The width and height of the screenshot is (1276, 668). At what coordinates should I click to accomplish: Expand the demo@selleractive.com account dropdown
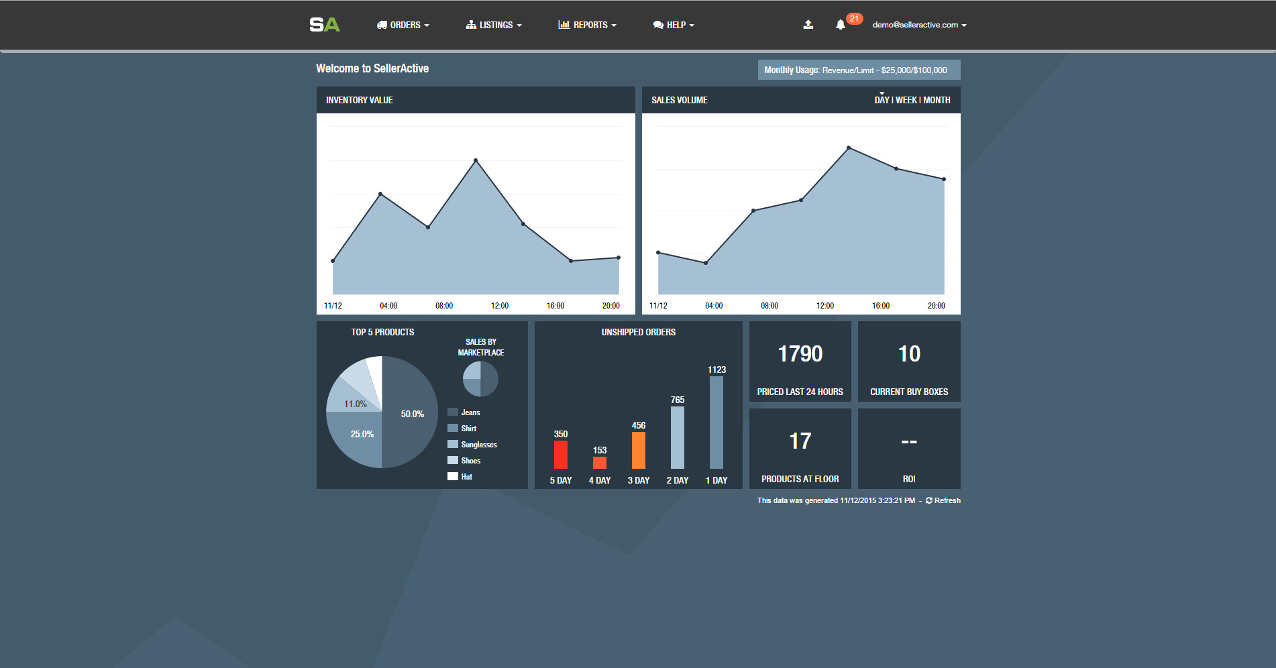919,25
